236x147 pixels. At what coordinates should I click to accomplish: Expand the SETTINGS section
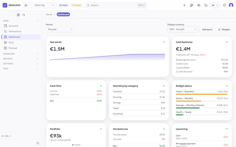tap(21, 64)
